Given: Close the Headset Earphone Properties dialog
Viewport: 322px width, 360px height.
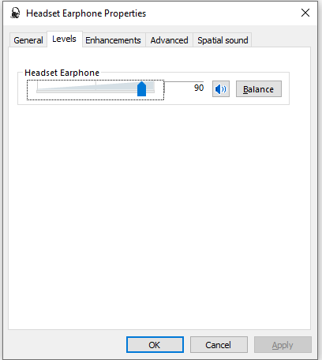Looking at the screenshot, I should [305, 13].
